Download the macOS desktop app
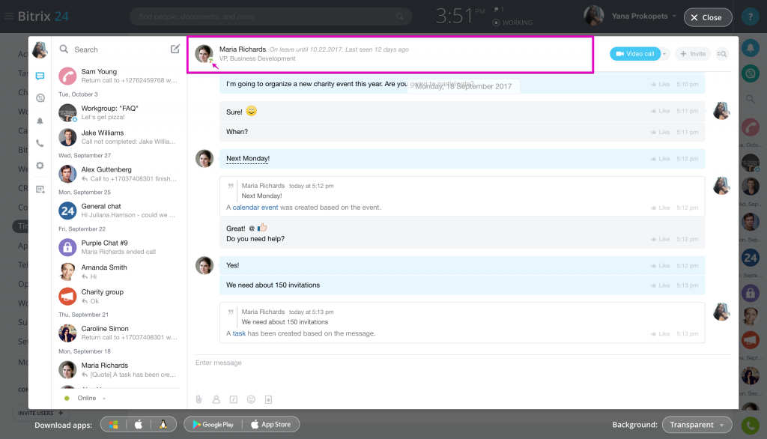767x439 pixels. click(139, 424)
